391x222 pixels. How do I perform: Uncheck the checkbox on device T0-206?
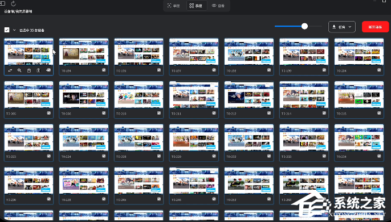[x=104, y=113]
